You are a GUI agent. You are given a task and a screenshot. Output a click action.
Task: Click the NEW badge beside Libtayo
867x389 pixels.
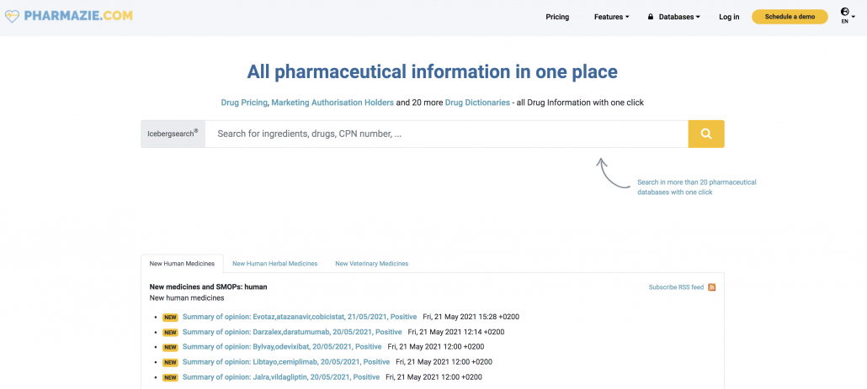(x=170, y=362)
